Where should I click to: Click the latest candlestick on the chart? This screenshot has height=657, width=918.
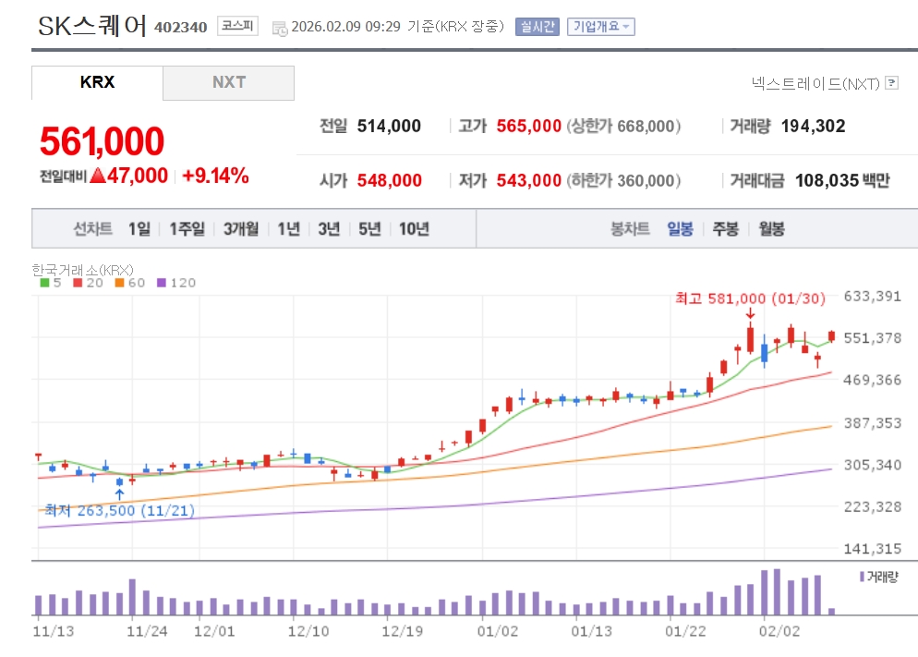click(x=832, y=336)
